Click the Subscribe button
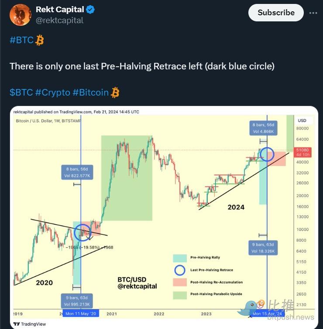The image size is (323, 329). pos(276,13)
